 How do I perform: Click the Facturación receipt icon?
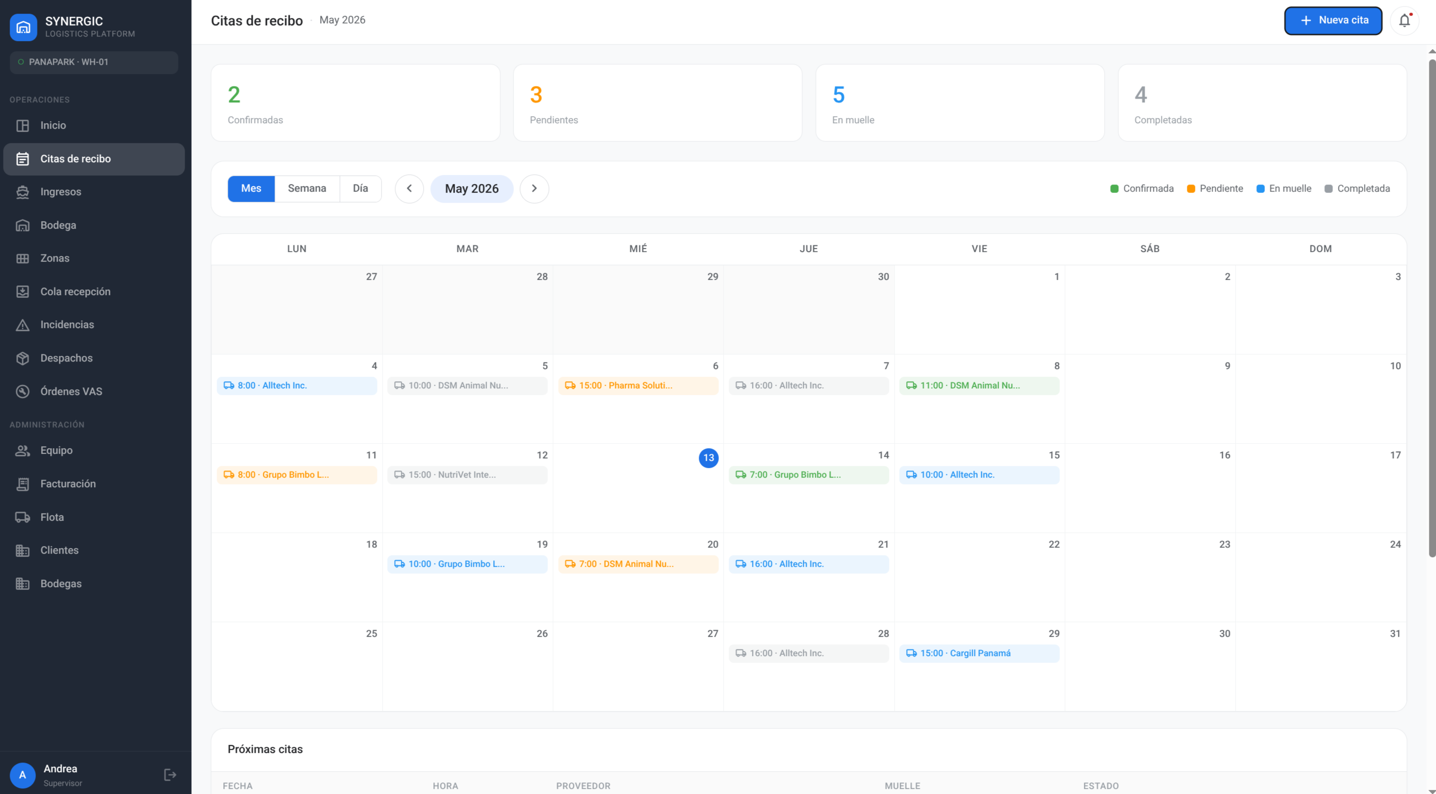pos(22,484)
